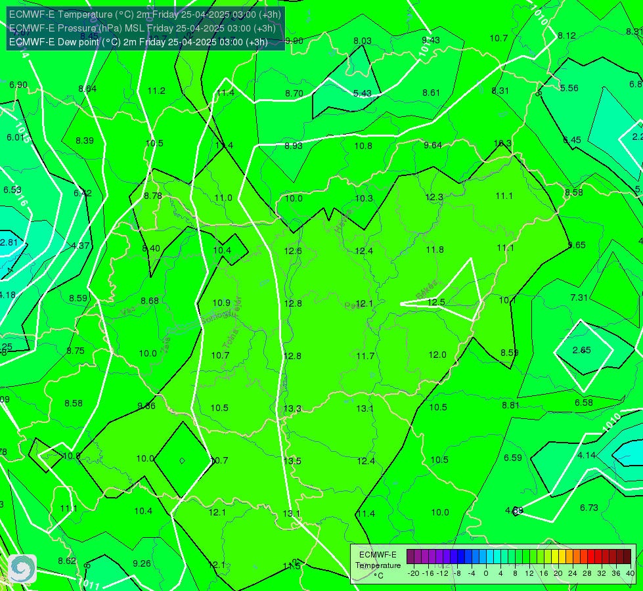Click the ECMWF-E Temperature °C legend title
Viewport: 643px width, 591px height.
[x=378, y=565]
